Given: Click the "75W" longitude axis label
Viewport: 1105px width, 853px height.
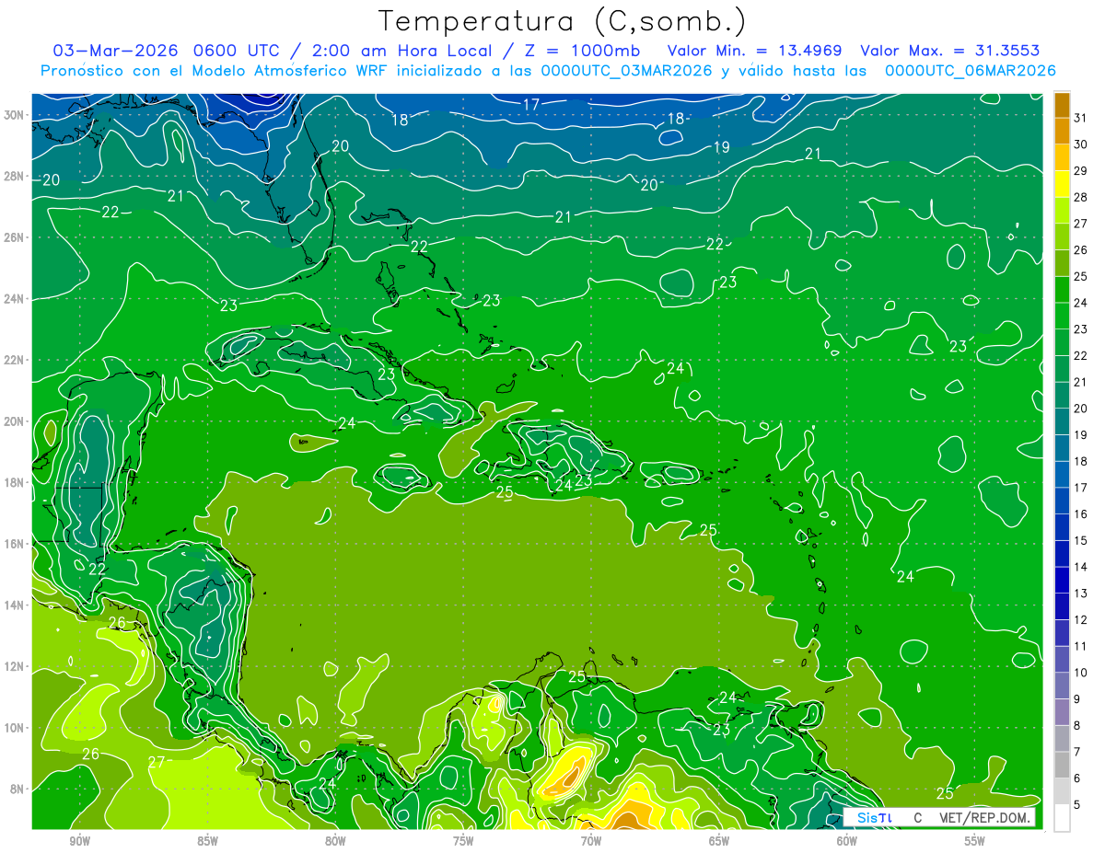Looking at the screenshot, I should [x=463, y=841].
